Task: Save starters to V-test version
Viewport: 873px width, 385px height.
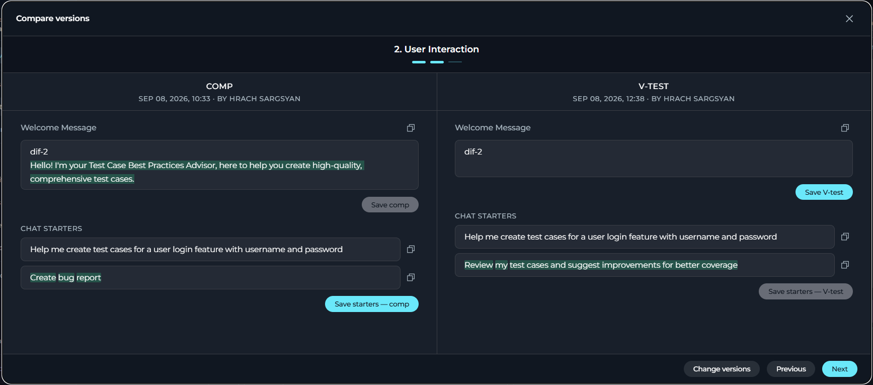Action: click(x=806, y=291)
